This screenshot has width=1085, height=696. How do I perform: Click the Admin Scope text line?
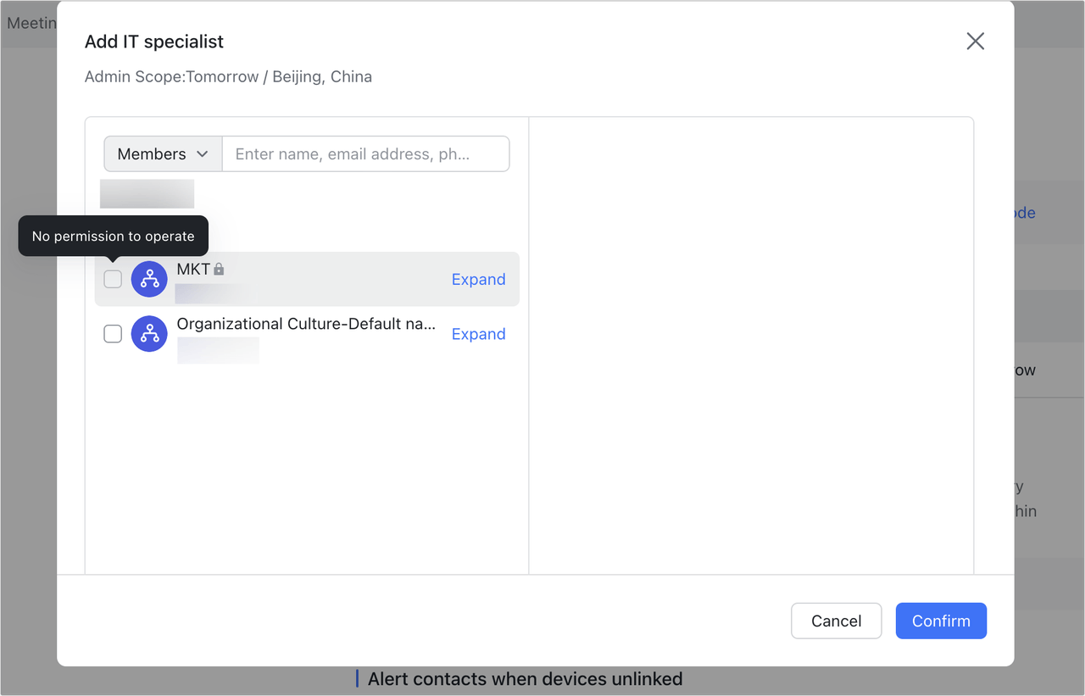227,76
